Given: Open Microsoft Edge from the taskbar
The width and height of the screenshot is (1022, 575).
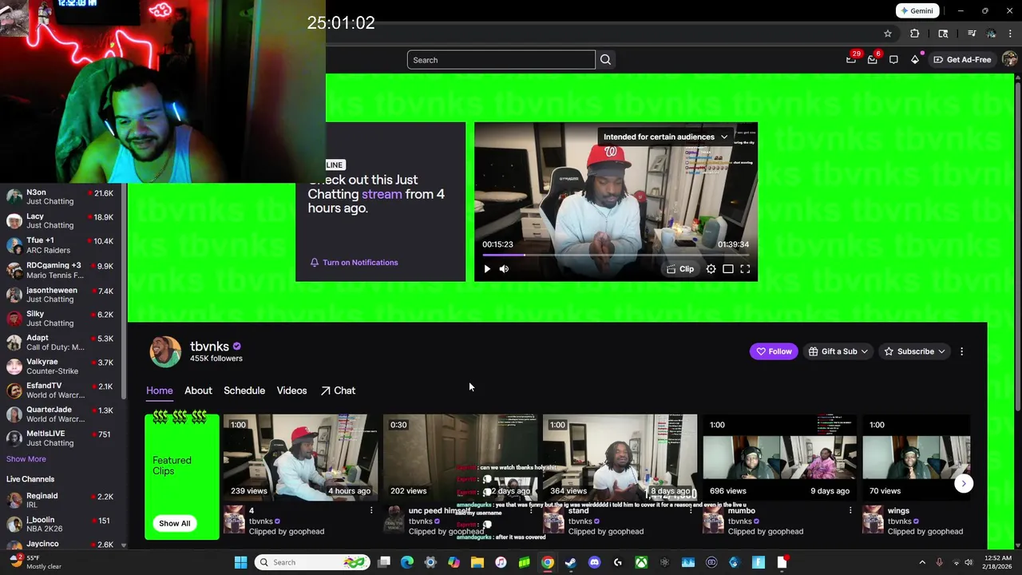Looking at the screenshot, I should point(407,562).
